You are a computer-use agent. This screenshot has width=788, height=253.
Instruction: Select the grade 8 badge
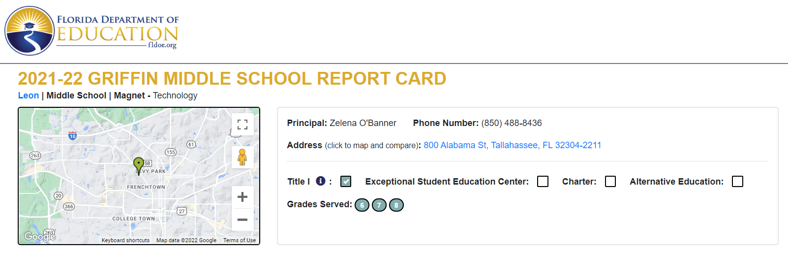[396, 205]
